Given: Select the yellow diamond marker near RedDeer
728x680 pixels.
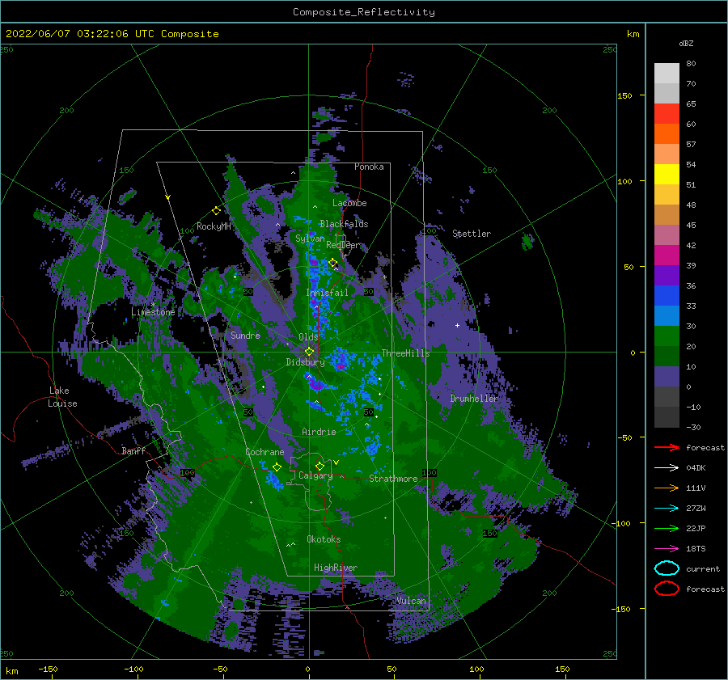Looking at the screenshot, I should [333, 263].
